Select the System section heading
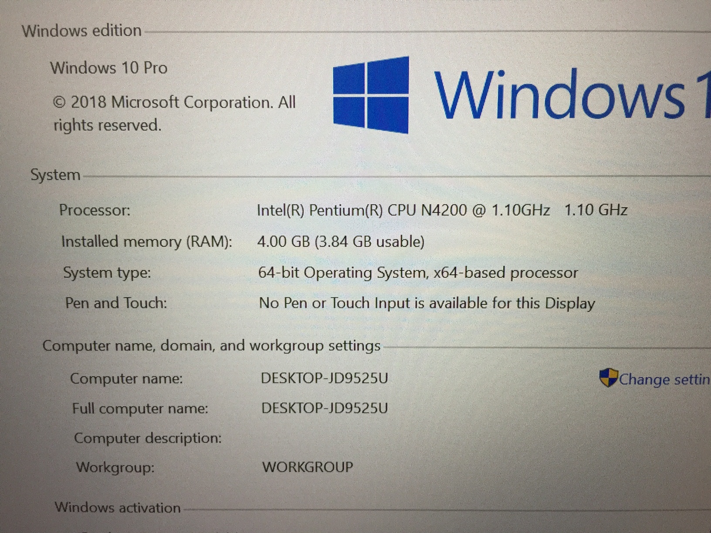 55,175
